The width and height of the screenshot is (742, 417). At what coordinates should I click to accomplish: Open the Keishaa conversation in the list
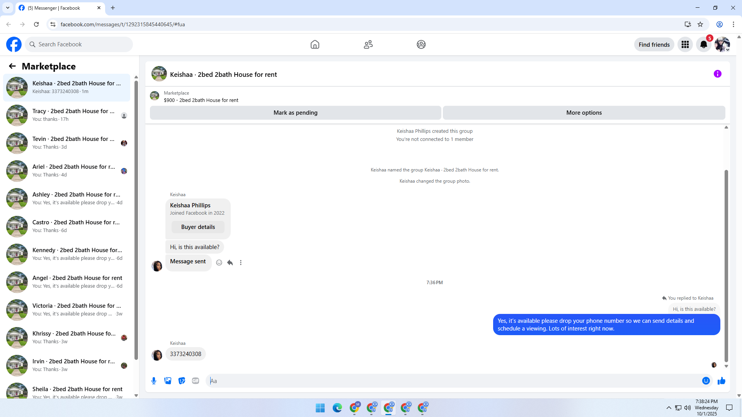click(x=67, y=88)
